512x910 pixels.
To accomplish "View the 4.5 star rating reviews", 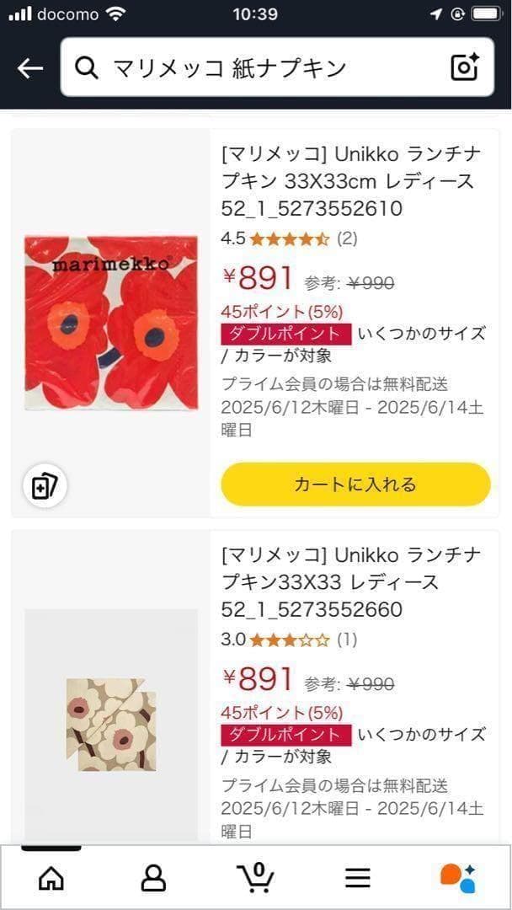I will (289, 238).
